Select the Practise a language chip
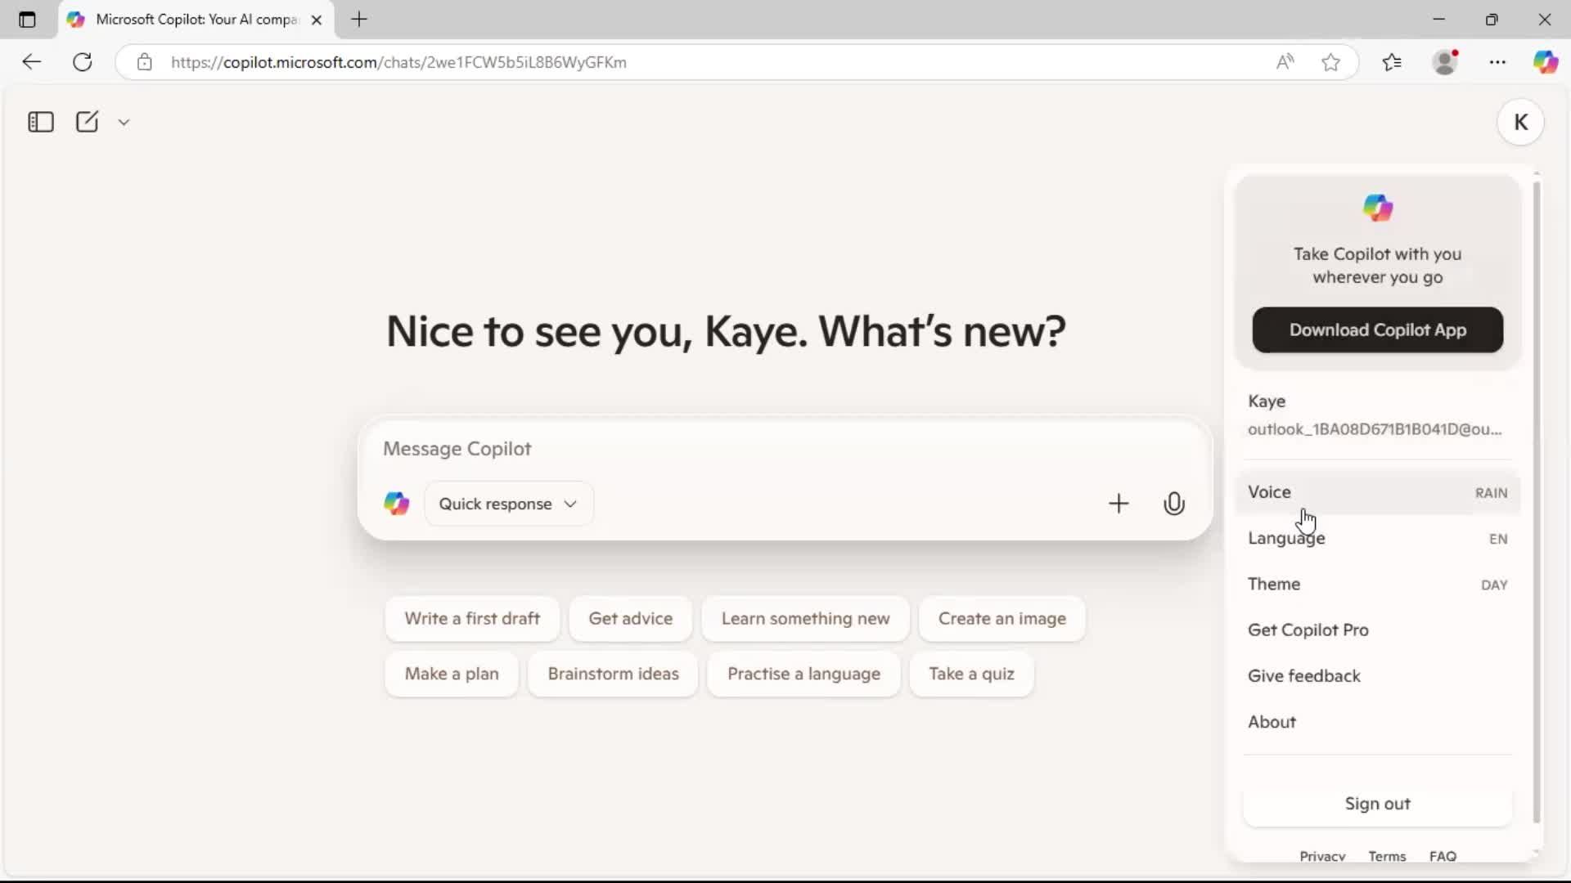The height and width of the screenshot is (883, 1571). 804,675
